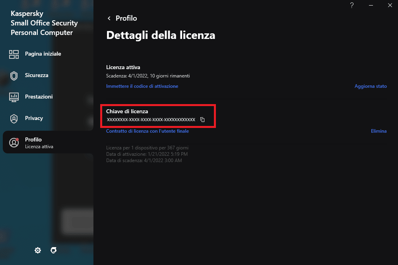398x265 pixels.
Task: Minimize the Kaspersky window
Action: coord(371,6)
